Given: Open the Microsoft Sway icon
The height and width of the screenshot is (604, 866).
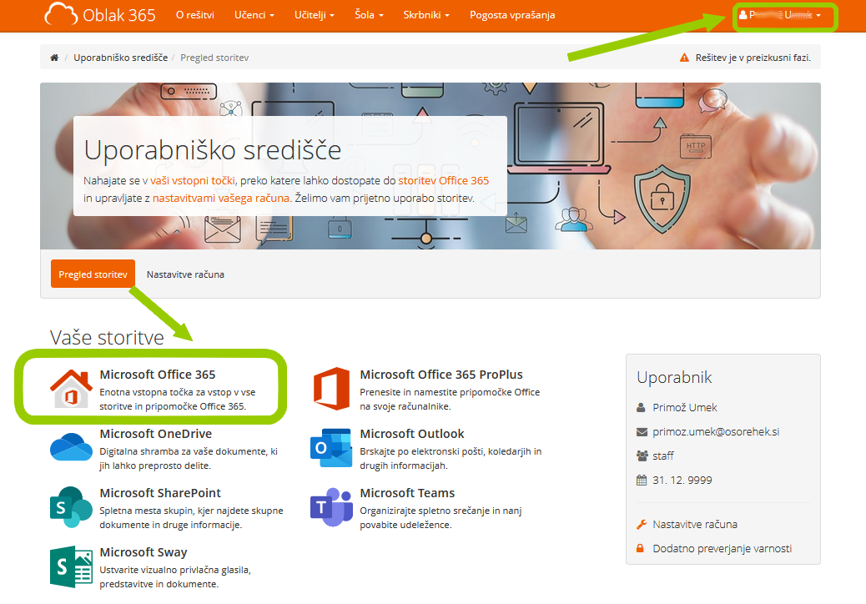Looking at the screenshot, I should click(x=71, y=566).
